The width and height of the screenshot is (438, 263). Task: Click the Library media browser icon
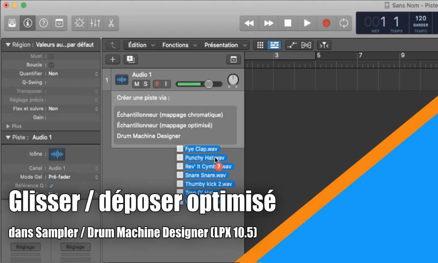(x=12, y=23)
